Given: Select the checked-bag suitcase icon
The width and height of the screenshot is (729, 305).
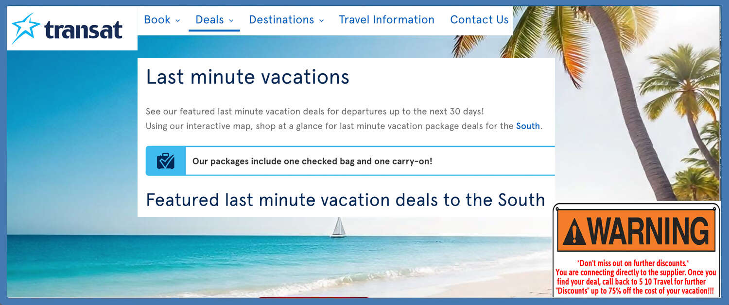Looking at the screenshot, I should [x=165, y=161].
